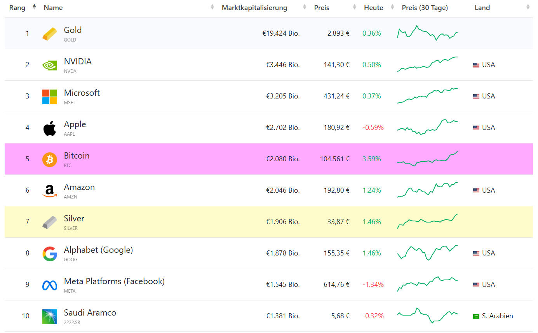This screenshot has height=333, width=538.
Task: Click the Google G logo icon
Action: pos(50,254)
